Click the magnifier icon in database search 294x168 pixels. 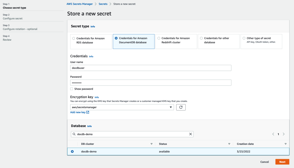click(x=74, y=134)
